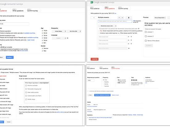This screenshot has height=128, width=170.
Task: Tick the "None of the above" preview checkbox
Action: (x=146, y=41)
